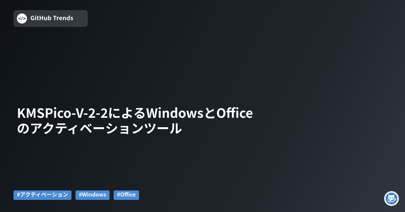Open the #アクティベーション tag
This screenshot has height=212, width=405.
[43, 195]
